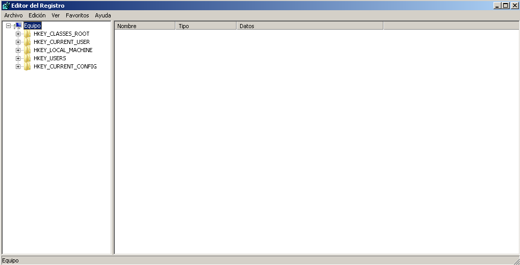This screenshot has height=265, width=520.
Task: Click the HKEY_USERS folder icon
Action: 28,58
